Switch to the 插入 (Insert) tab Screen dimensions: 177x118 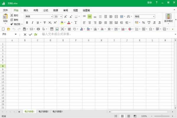click(26, 10)
